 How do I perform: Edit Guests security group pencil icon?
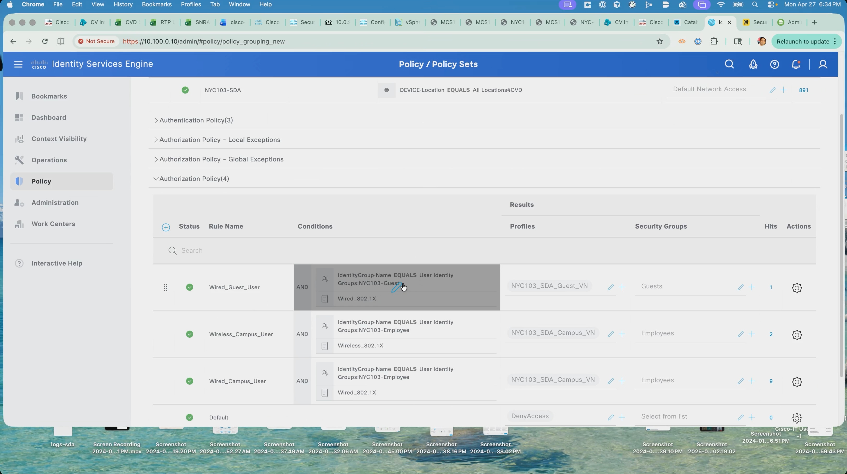click(x=740, y=287)
